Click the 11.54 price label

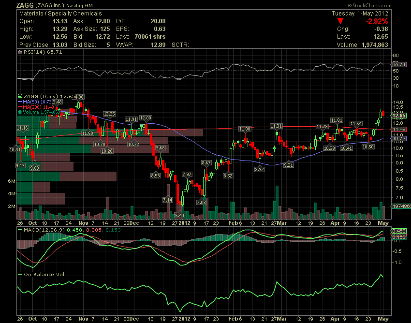(356, 123)
